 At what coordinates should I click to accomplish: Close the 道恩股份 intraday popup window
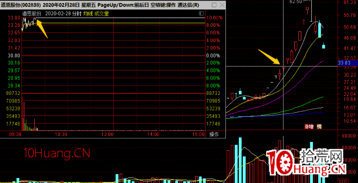pos(221,5)
